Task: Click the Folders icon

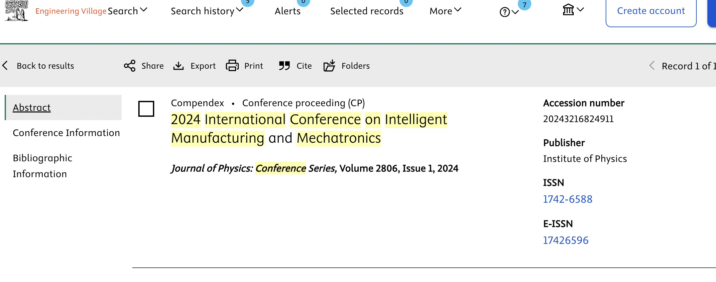Action: coord(329,66)
